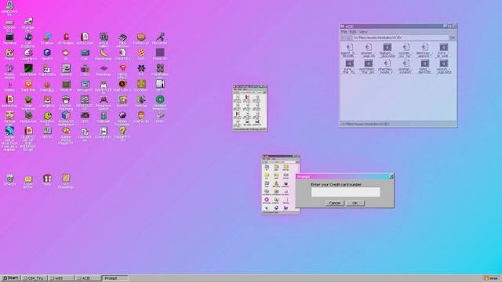Select the first file in the AOD window
The height and width of the screenshot is (282, 502).
pyautogui.click(x=349, y=51)
